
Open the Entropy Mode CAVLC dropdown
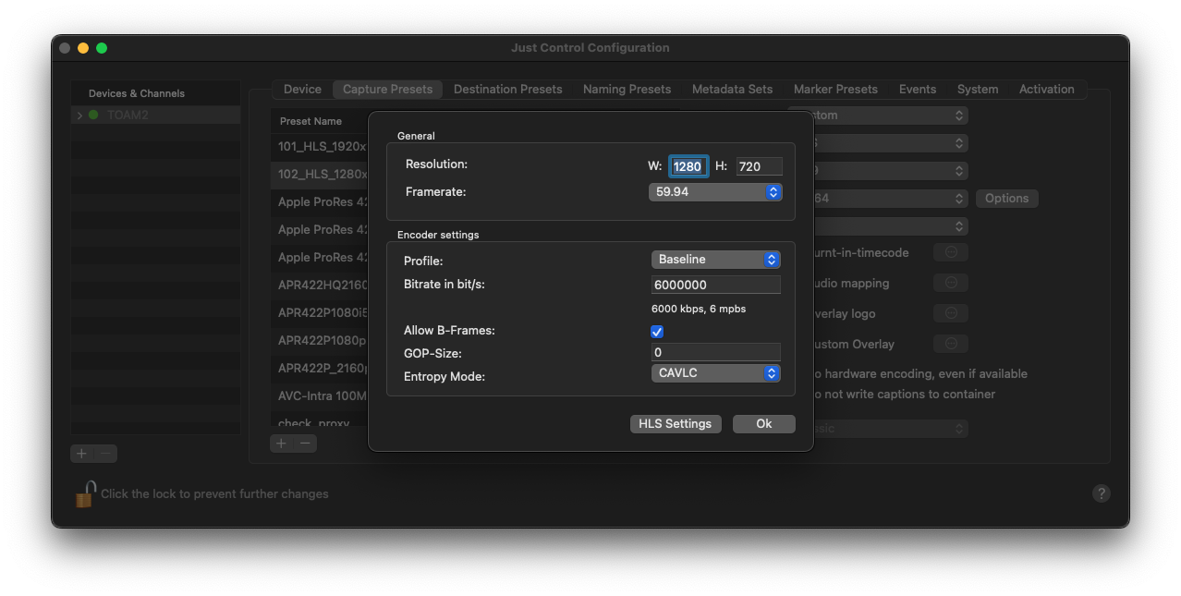[x=716, y=373]
